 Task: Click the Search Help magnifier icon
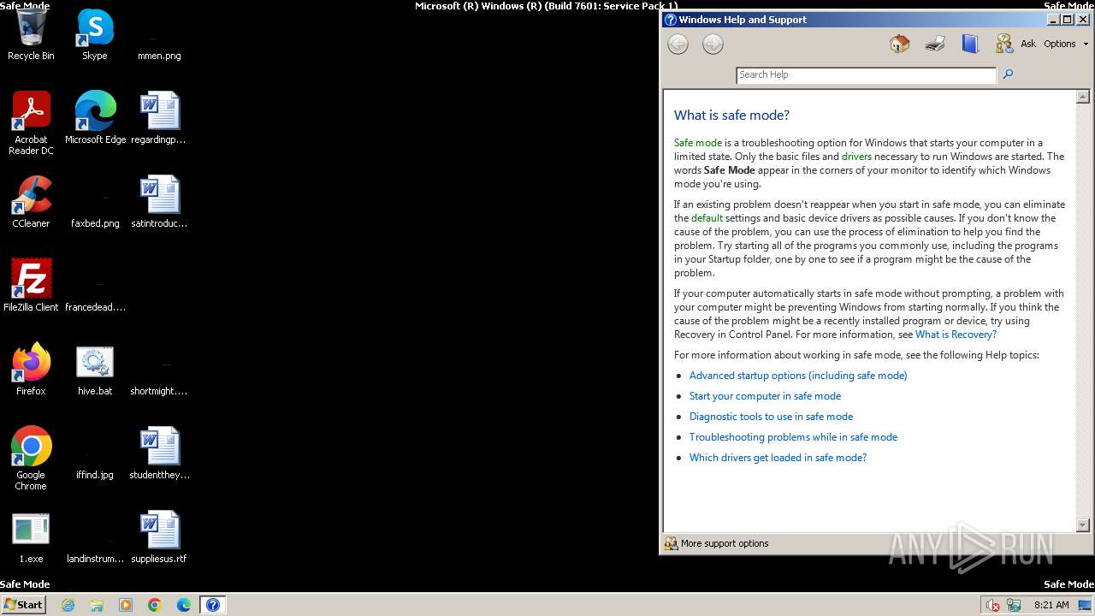tap(1008, 74)
